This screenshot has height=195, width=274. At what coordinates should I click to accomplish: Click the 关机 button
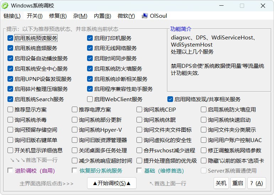tap(221, 183)
